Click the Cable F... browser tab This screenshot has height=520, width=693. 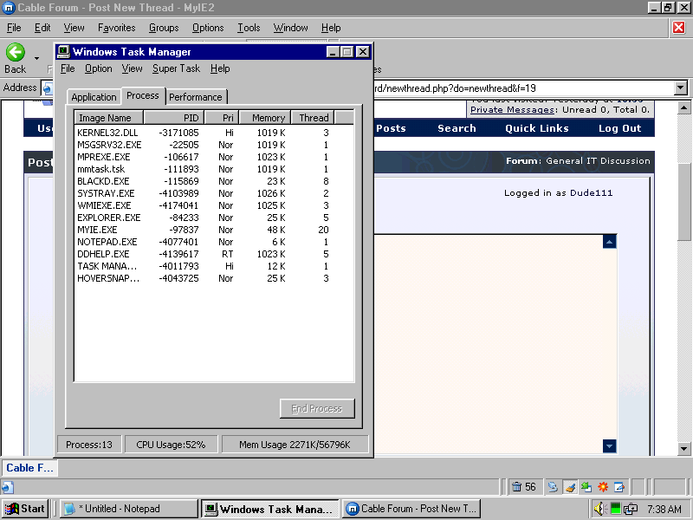pos(29,468)
